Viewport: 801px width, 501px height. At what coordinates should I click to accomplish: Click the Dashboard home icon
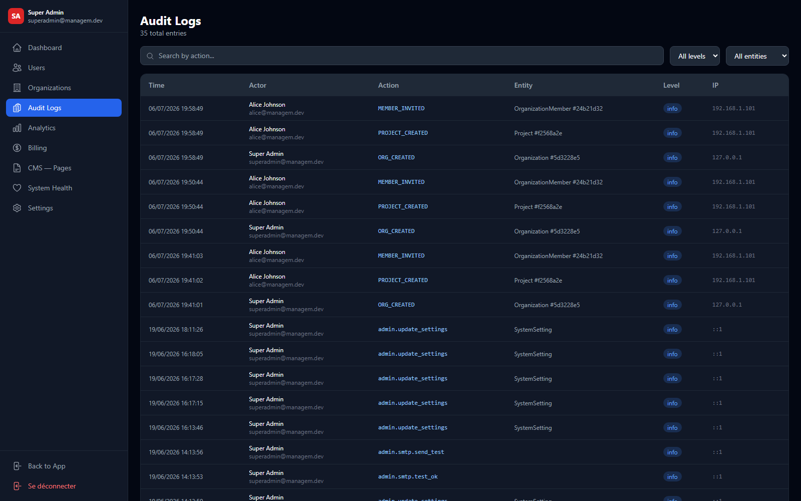coord(17,48)
